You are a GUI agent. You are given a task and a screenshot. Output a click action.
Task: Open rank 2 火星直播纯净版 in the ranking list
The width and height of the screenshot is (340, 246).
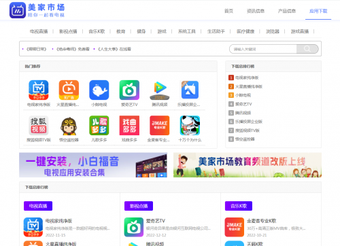249,86
